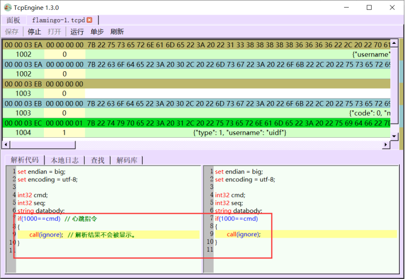Image resolution: width=405 pixels, height=279 pixels.
Task: Click decoded value 1004
Action: 23,132
